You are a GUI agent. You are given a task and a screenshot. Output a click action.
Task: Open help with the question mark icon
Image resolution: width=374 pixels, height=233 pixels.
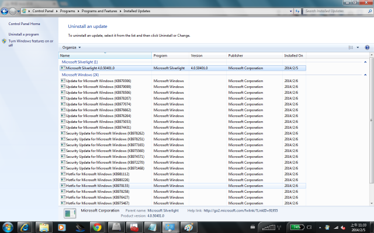[x=367, y=47]
